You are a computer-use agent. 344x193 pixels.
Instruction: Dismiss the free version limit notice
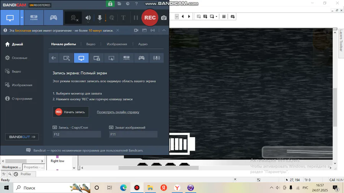(x=118, y=31)
